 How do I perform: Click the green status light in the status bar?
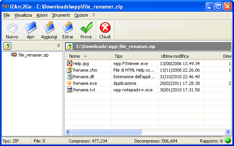point(228,141)
